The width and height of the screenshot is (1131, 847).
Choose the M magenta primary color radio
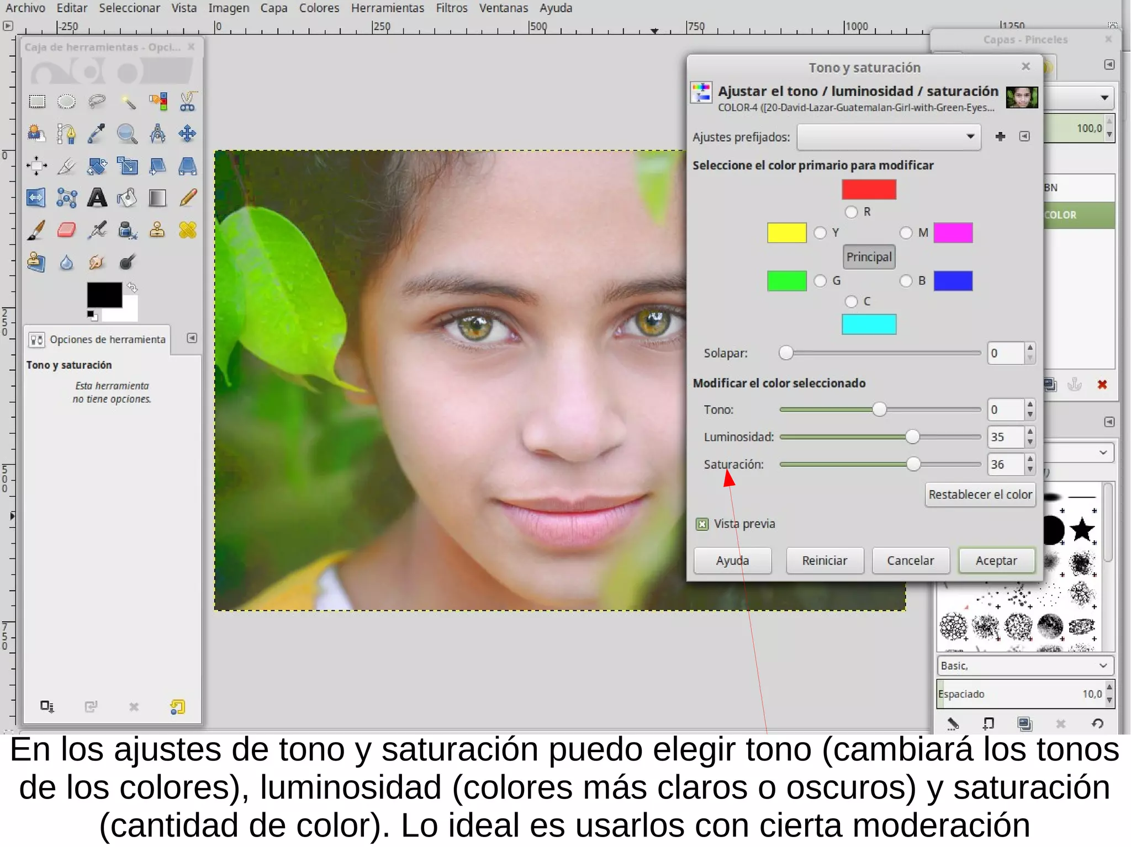(x=906, y=233)
